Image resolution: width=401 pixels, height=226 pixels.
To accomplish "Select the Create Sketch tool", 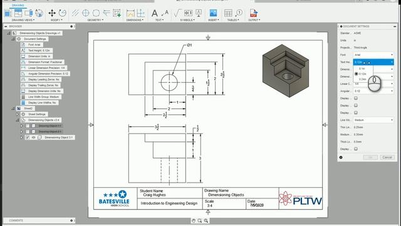I will click(x=117, y=13).
